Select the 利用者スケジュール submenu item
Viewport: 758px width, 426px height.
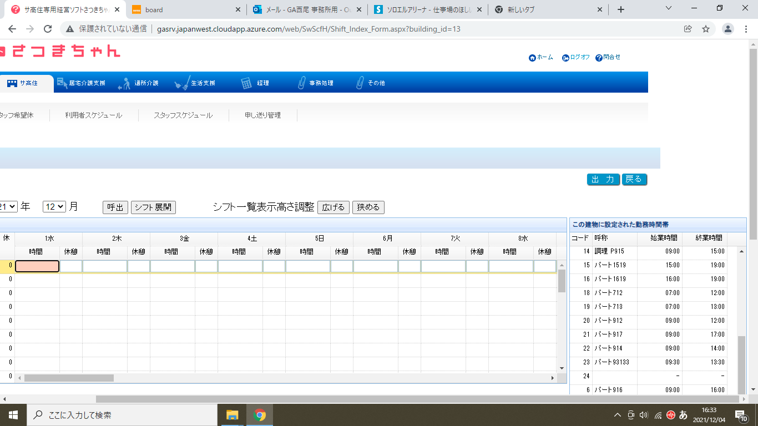coord(93,115)
